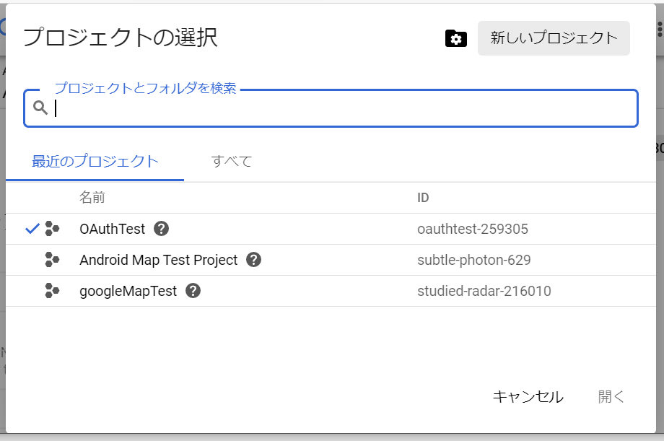Click the ID subtle-photon-629
664x441 pixels.
click(474, 260)
